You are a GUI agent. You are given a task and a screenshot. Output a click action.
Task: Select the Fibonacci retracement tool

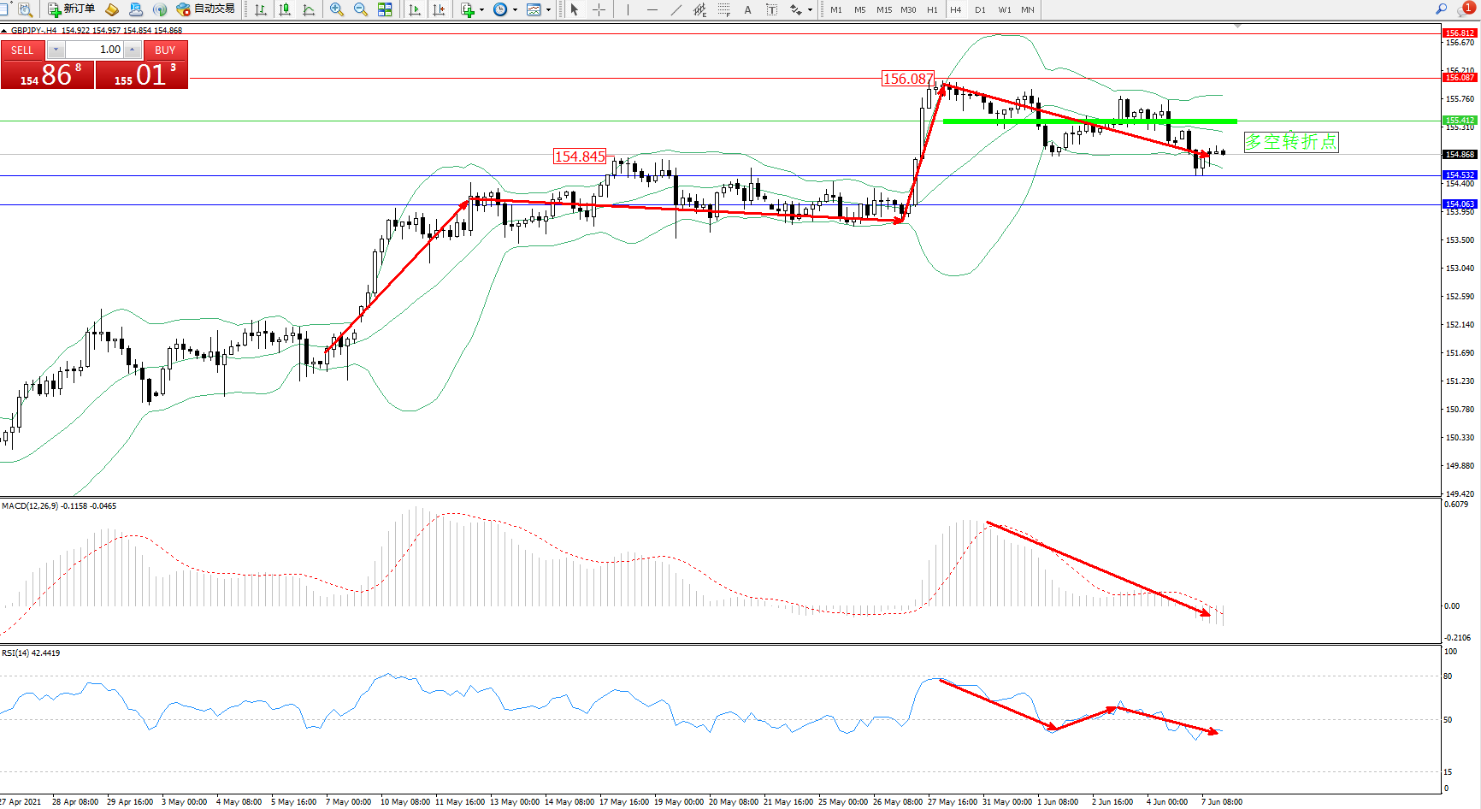click(x=723, y=9)
